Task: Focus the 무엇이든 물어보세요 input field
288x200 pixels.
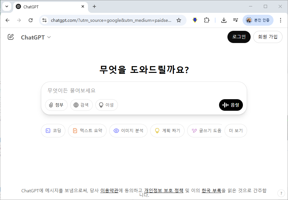Action: click(x=144, y=91)
